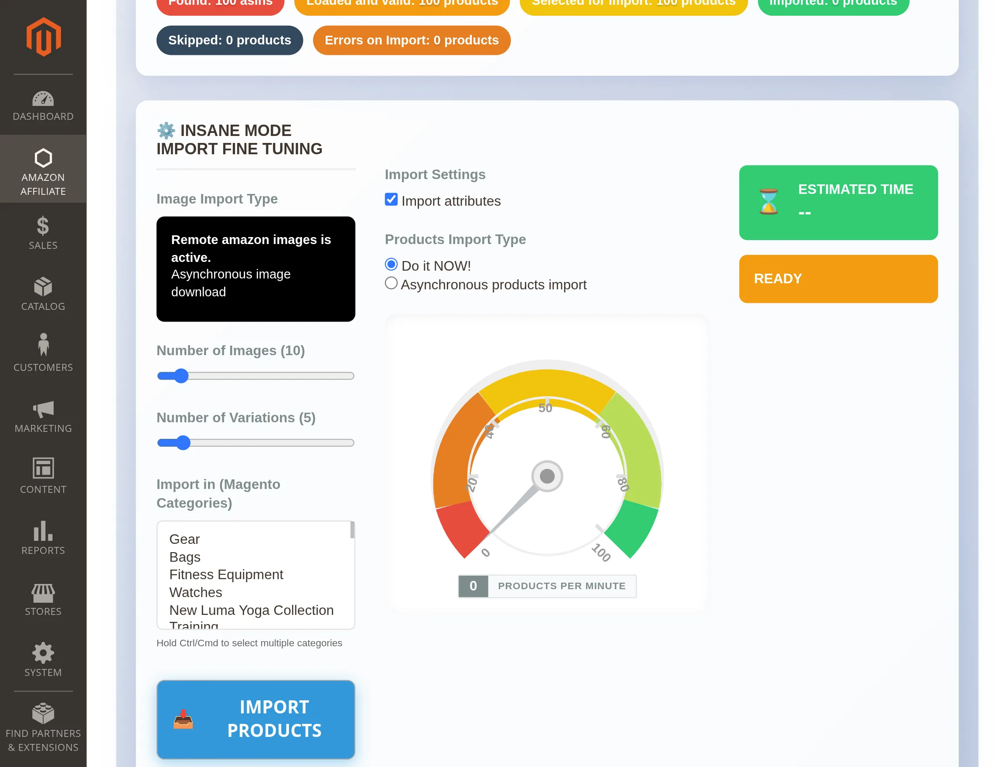Click the Estimated Time panel

pyautogui.click(x=838, y=203)
